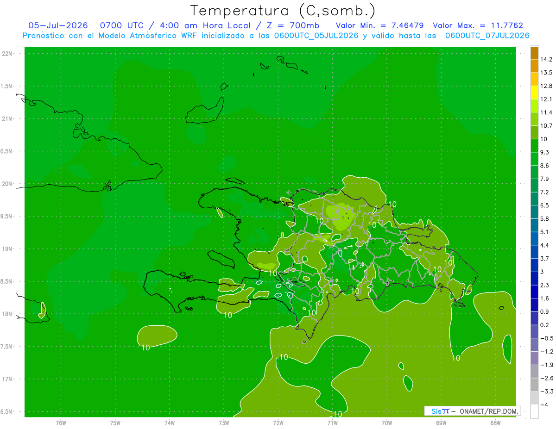556x429 pixels.
Task: Click the 21N latitude axis label
Action: pos(8,118)
